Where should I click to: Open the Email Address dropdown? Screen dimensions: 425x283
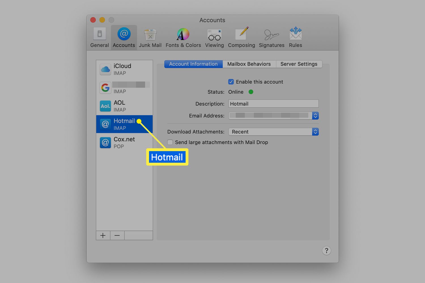273,115
